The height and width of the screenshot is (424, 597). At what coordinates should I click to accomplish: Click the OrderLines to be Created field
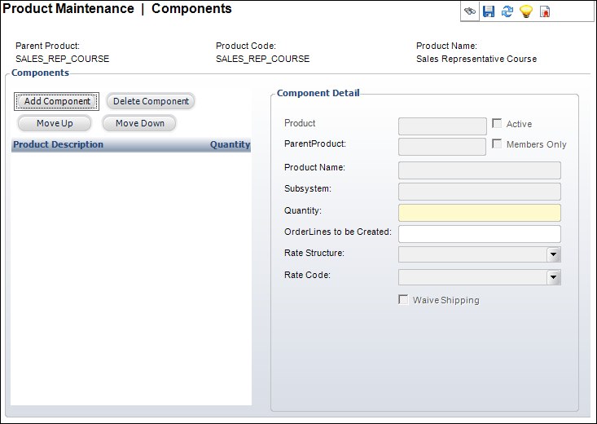(x=480, y=234)
